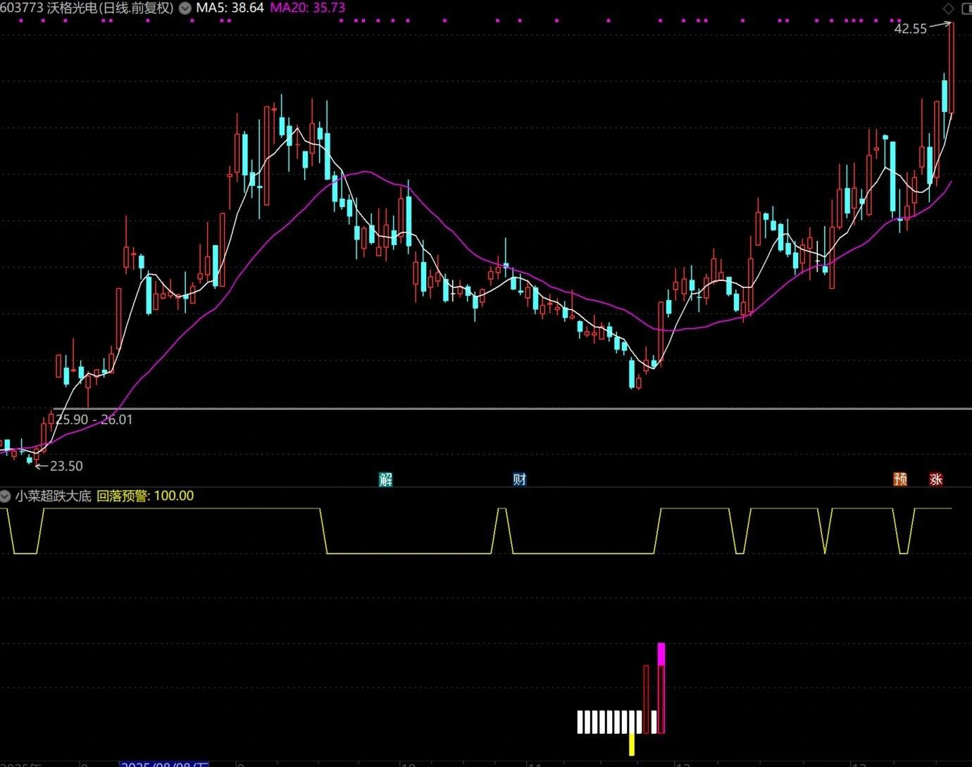
Task: Click the blue 财 financial report marker
Action: (519, 480)
